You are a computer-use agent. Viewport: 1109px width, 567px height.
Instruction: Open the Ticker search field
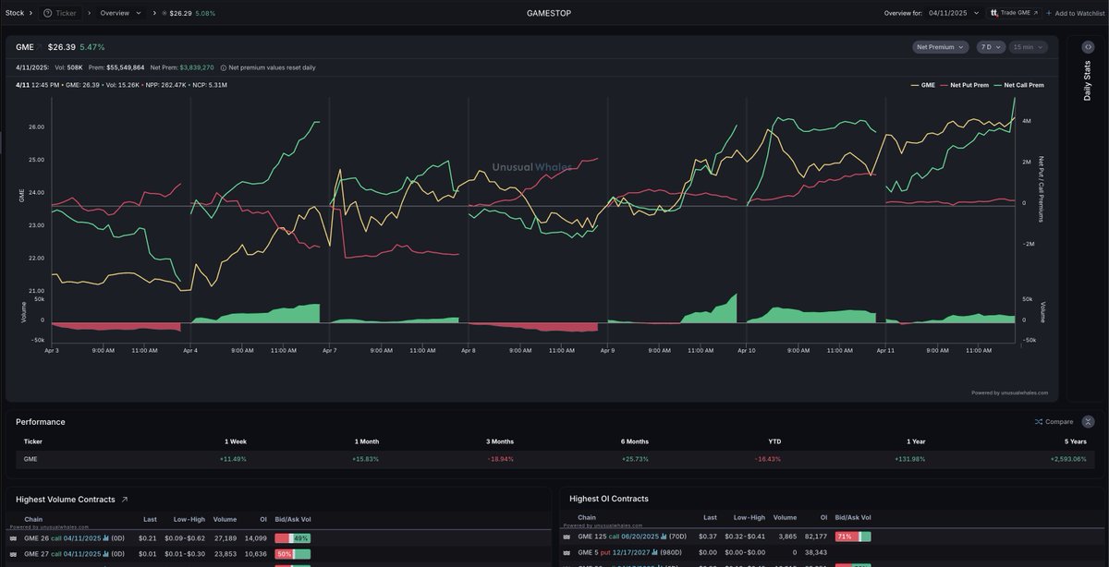pyautogui.click(x=60, y=13)
